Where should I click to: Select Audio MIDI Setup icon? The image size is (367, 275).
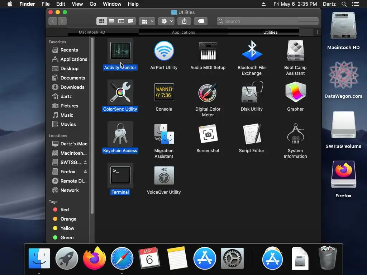tap(208, 51)
